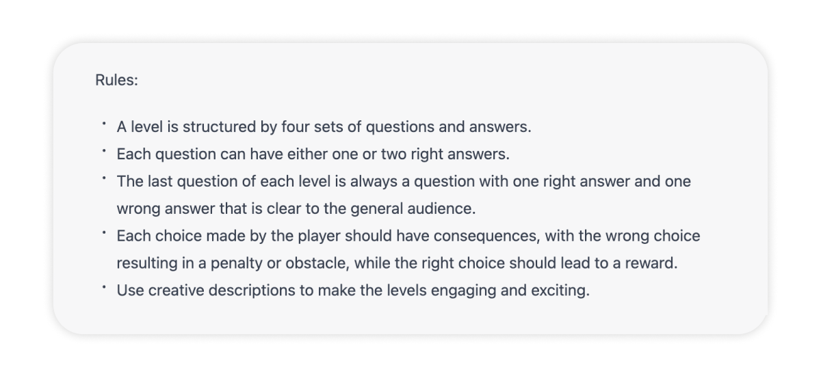Click the phrase "with the wrong choice"
The width and height of the screenshot is (821, 367).
coord(623,236)
